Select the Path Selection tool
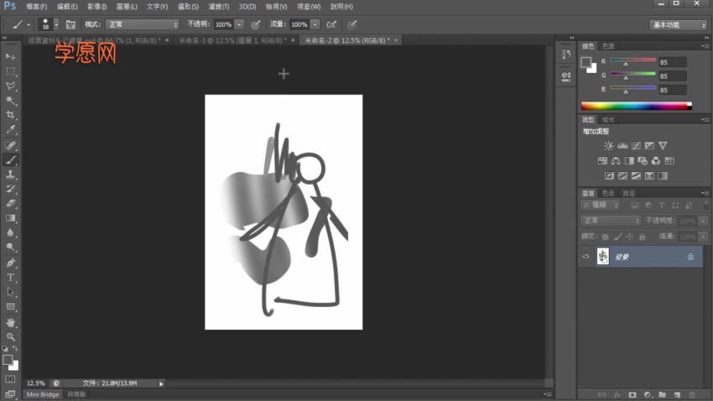This screenshot has height=401, width=713. (10, 292)
